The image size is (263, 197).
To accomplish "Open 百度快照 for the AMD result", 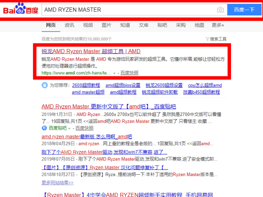I will pyautogui.click(x=129, y=73).
